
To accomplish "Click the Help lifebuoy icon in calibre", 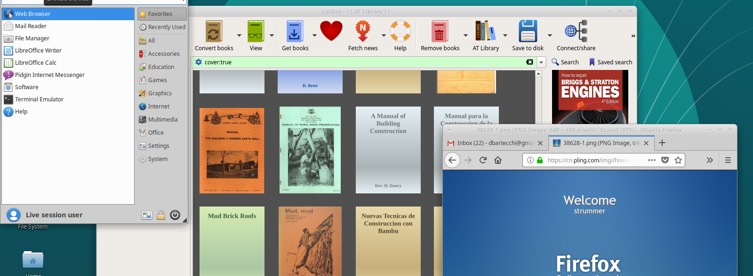I will pyautogui.click(x=401, y=31).
